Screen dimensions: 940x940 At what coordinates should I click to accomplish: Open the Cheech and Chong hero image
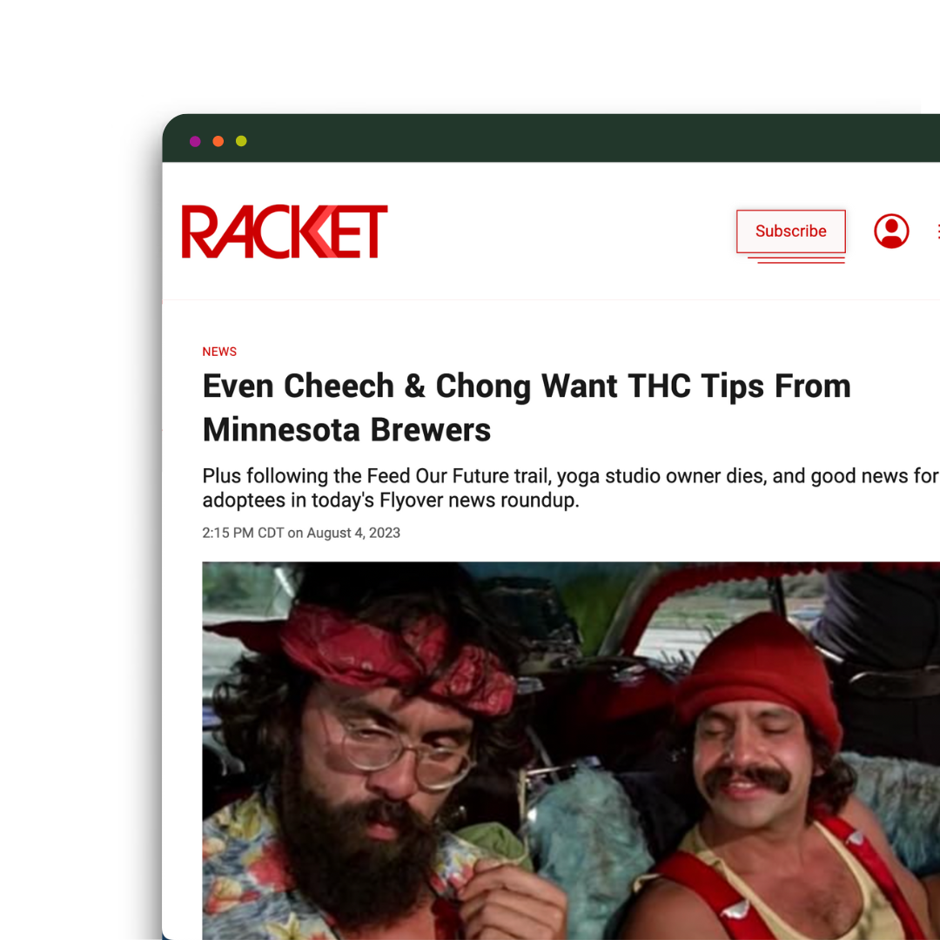[x=571, y=750]
